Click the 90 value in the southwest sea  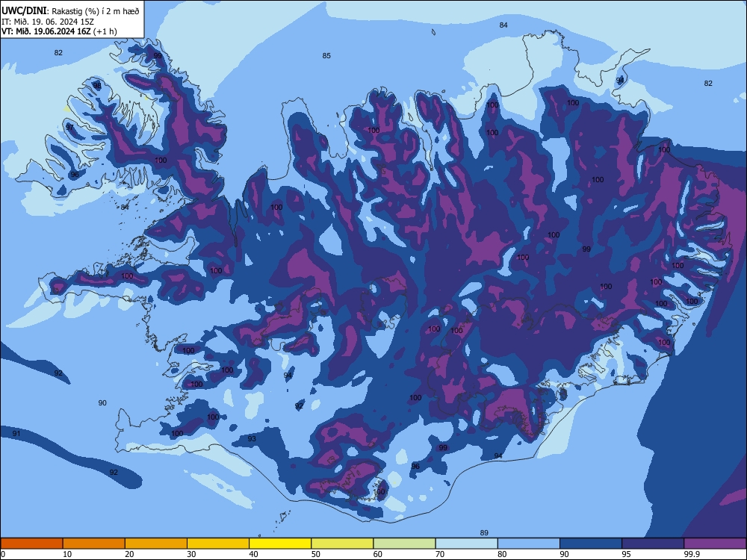tap(102, 403)
